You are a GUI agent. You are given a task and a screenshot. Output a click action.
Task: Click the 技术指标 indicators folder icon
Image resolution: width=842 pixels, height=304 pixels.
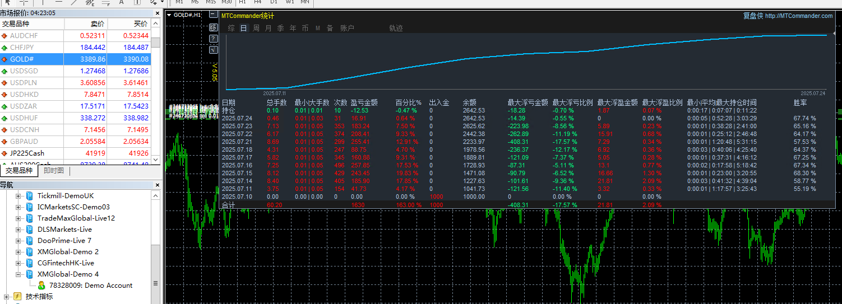click(x=17, y=297)
